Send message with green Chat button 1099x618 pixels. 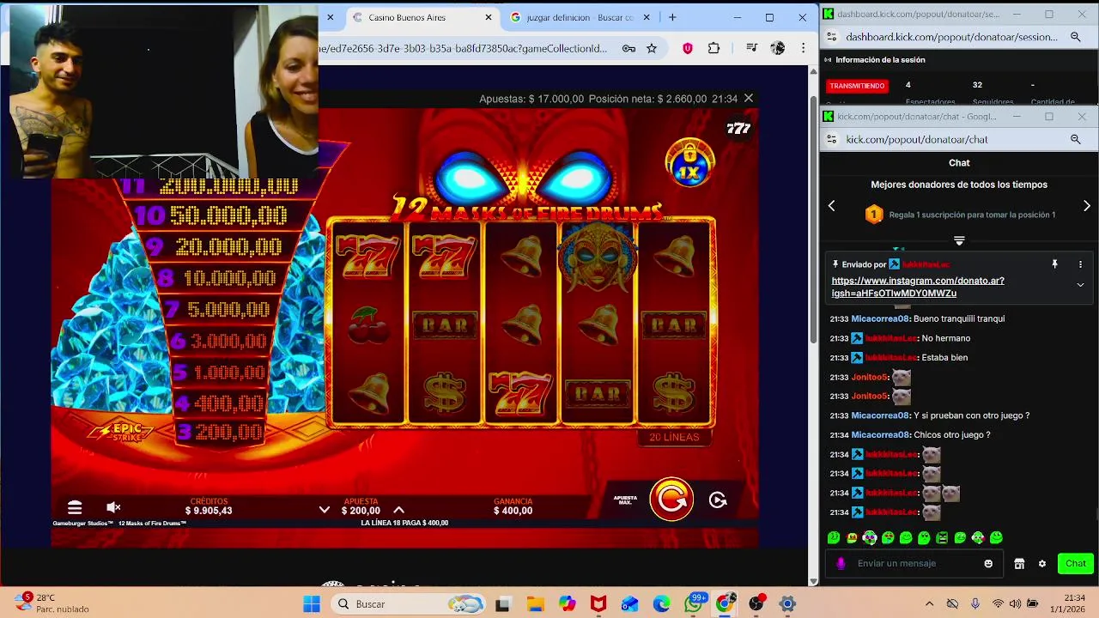(1076, 563)
